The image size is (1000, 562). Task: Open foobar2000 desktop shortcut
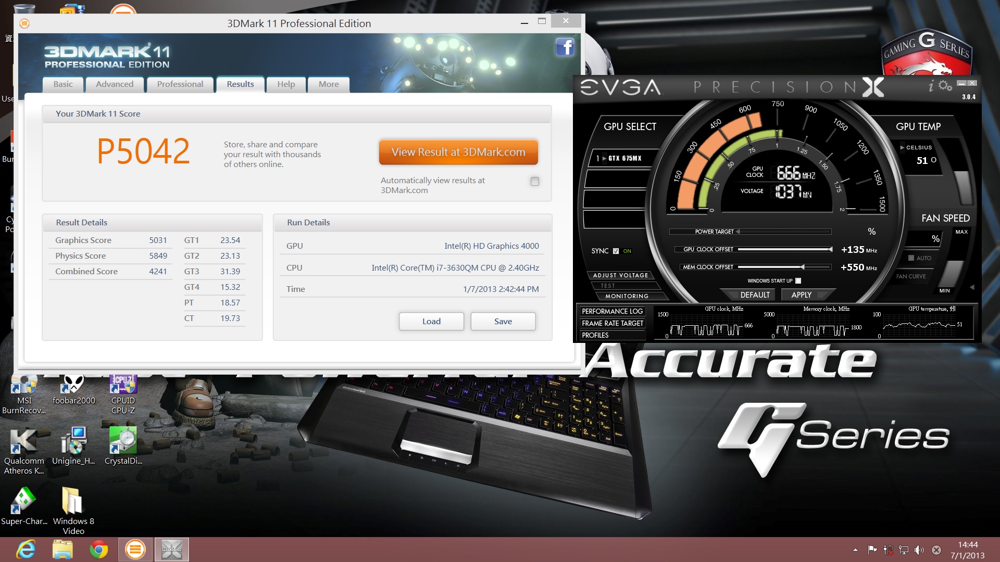[74, 390]
